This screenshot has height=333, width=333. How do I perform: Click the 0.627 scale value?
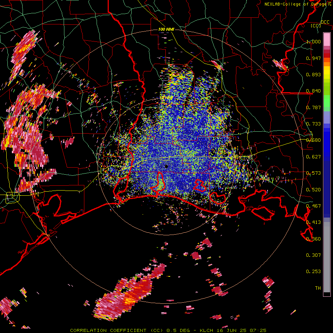pyautogui.click(x=313, y=157)
